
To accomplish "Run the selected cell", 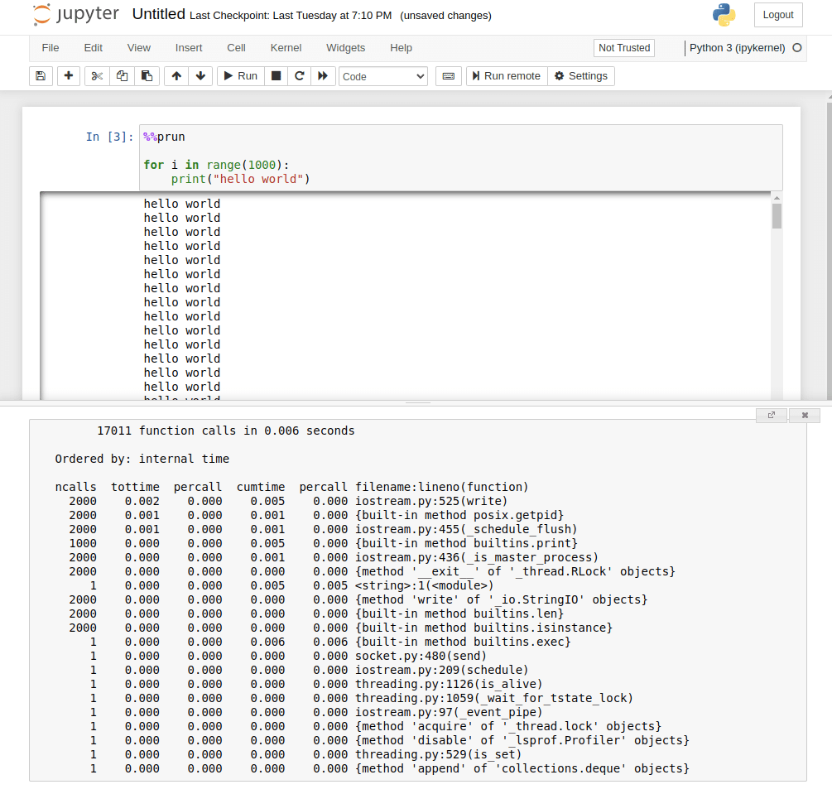I will pos(239,75).
